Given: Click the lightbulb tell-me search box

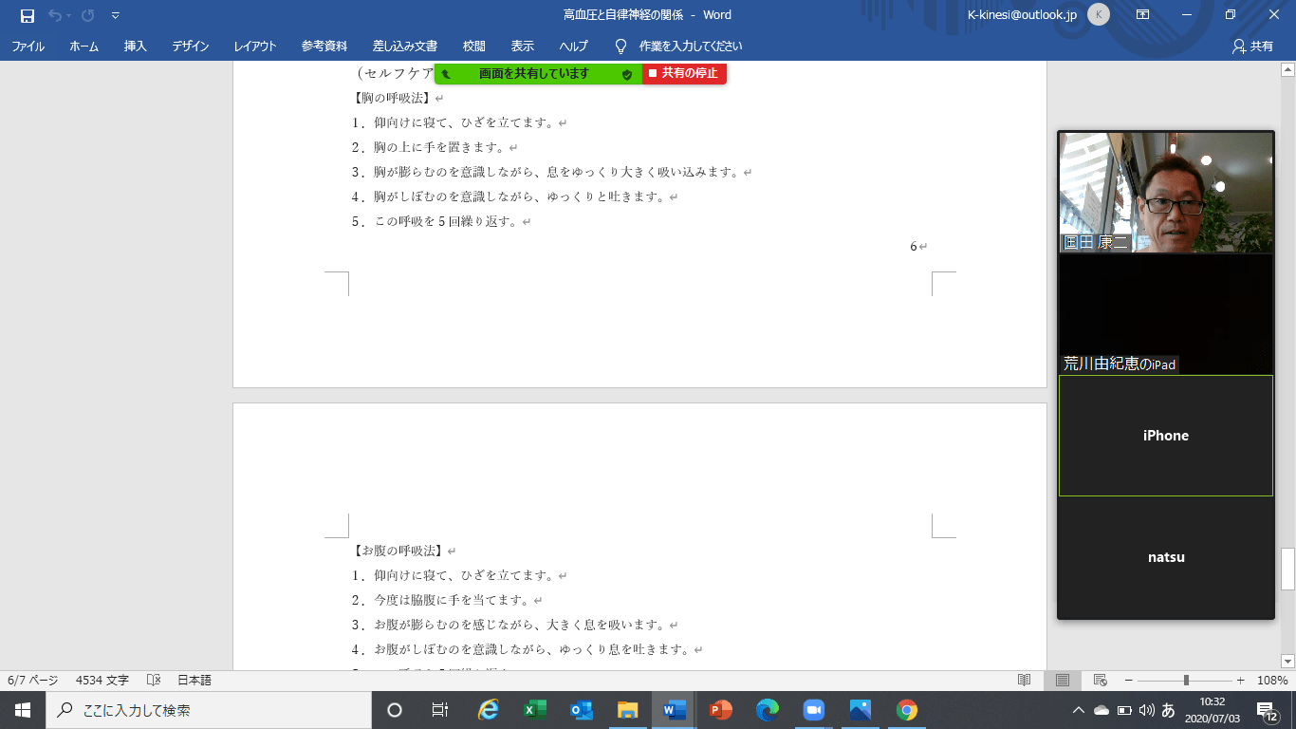Looking at the screenshot, I should click(x=679, y=46).
